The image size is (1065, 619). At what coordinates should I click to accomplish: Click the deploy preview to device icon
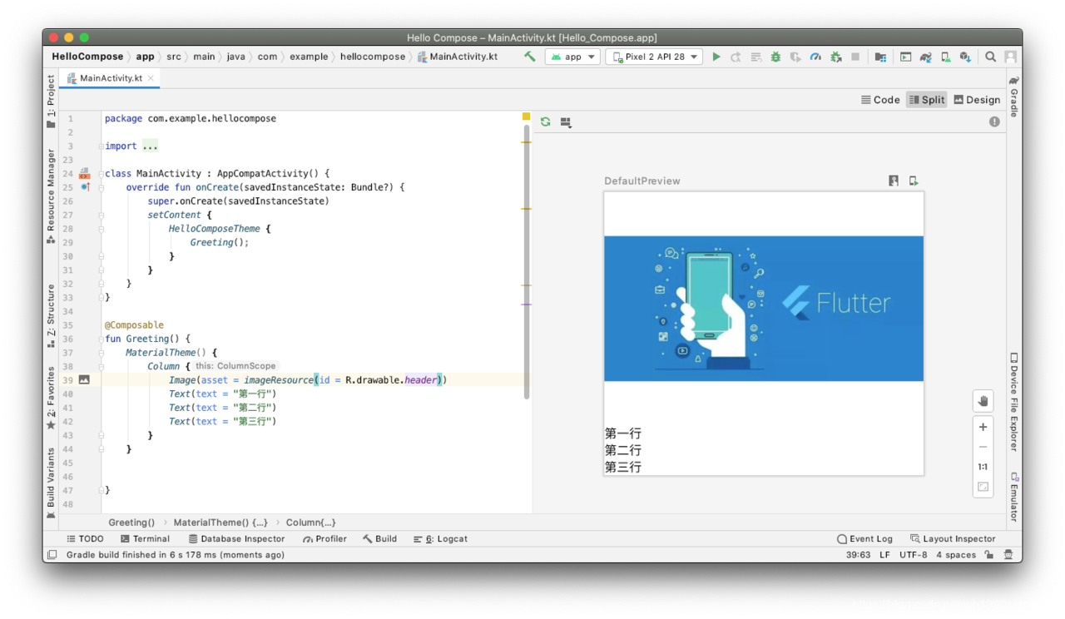tap(914, 181)
